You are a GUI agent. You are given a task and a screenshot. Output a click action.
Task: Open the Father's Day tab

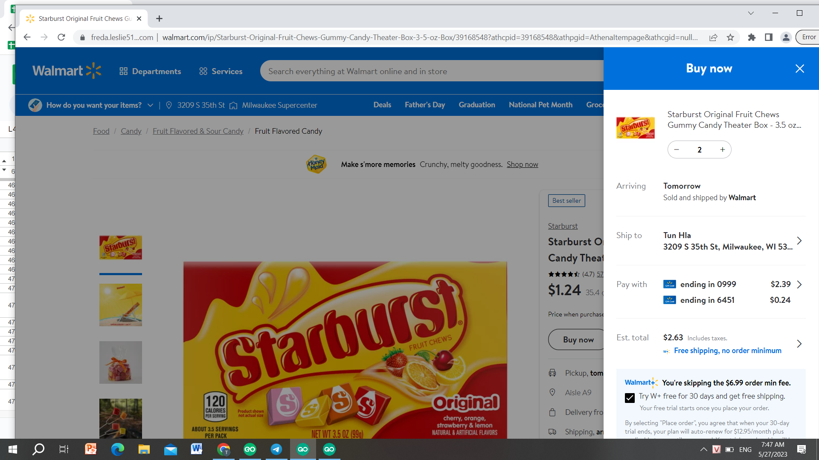click(x=425, y=105)
